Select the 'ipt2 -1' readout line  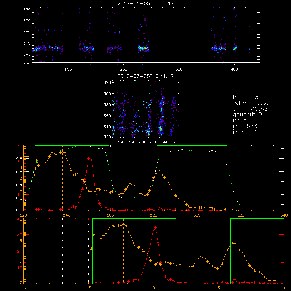(x=245, y=132)
